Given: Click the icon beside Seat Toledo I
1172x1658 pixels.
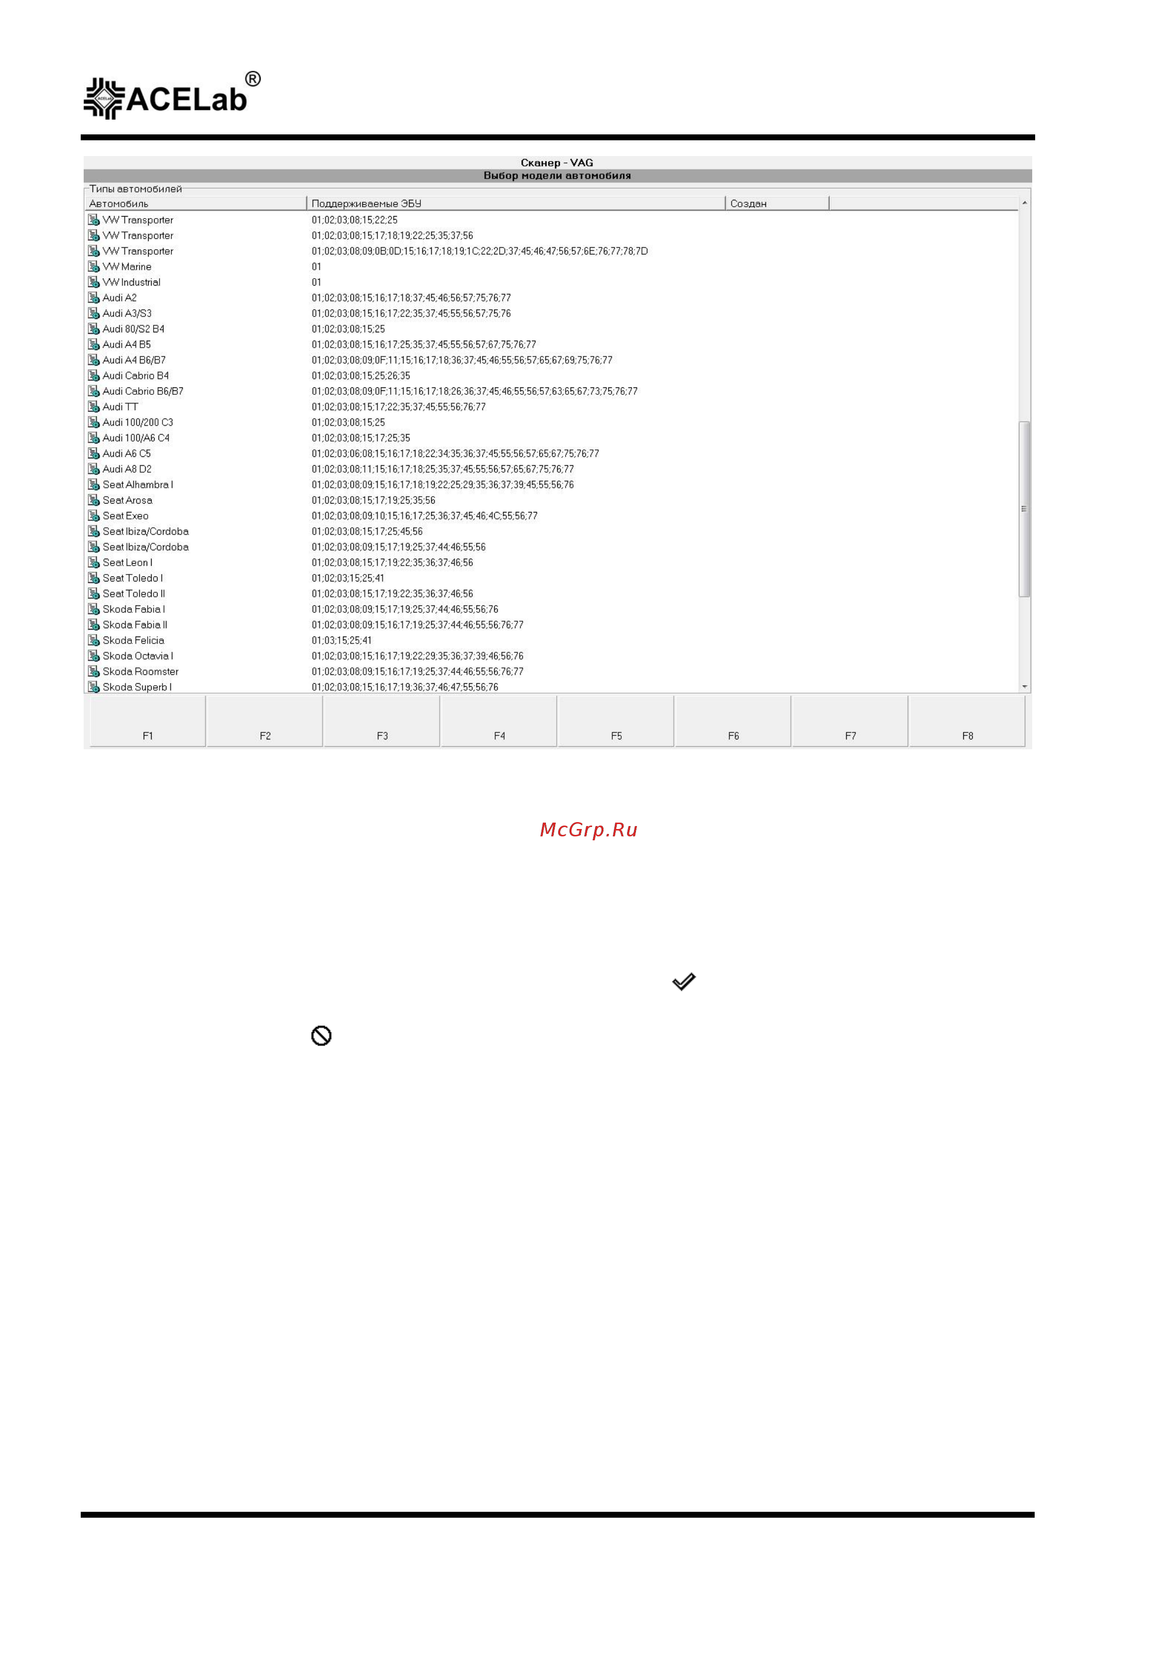Looking at the screenshot, I should (94, 578).
